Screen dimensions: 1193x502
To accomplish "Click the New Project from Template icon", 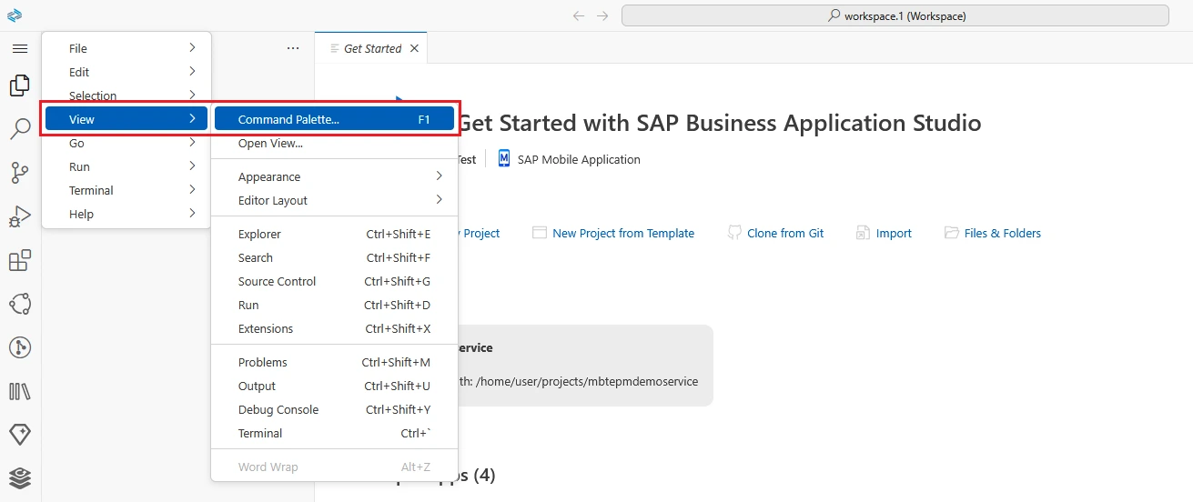I will 540,233.
